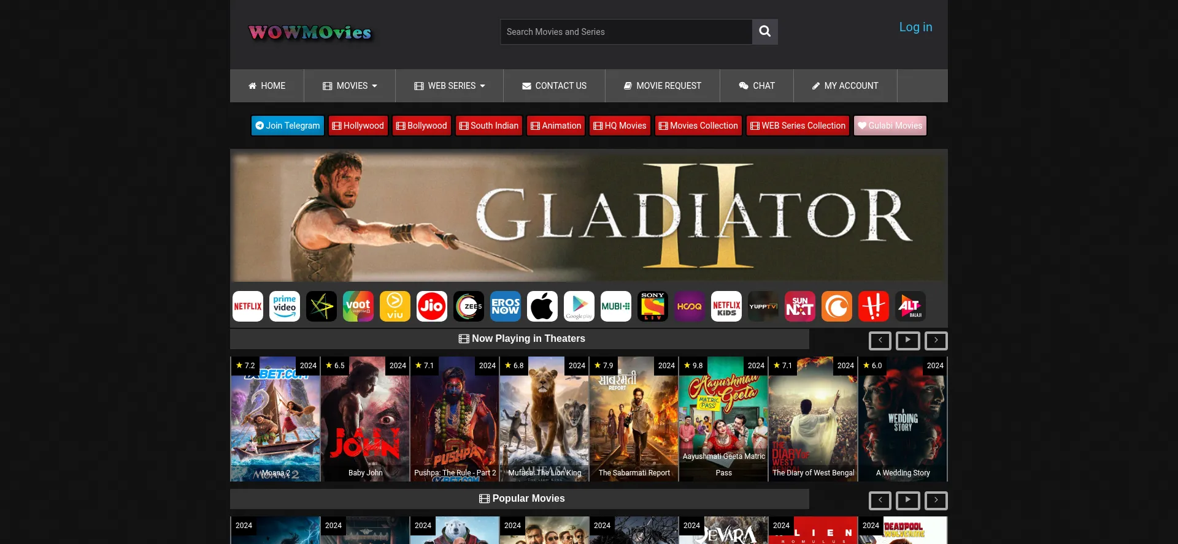The height and width of the screenshot is (544, 1178).
Task: Open the My Account menu item
Action: pyautogui.click(x=845, y=86)
